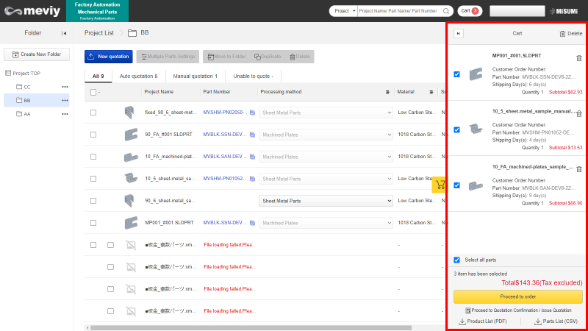Screen dimensions: 588x331
Task: Toggle Select all parts checkbox in cart
Action: point(456,260)
